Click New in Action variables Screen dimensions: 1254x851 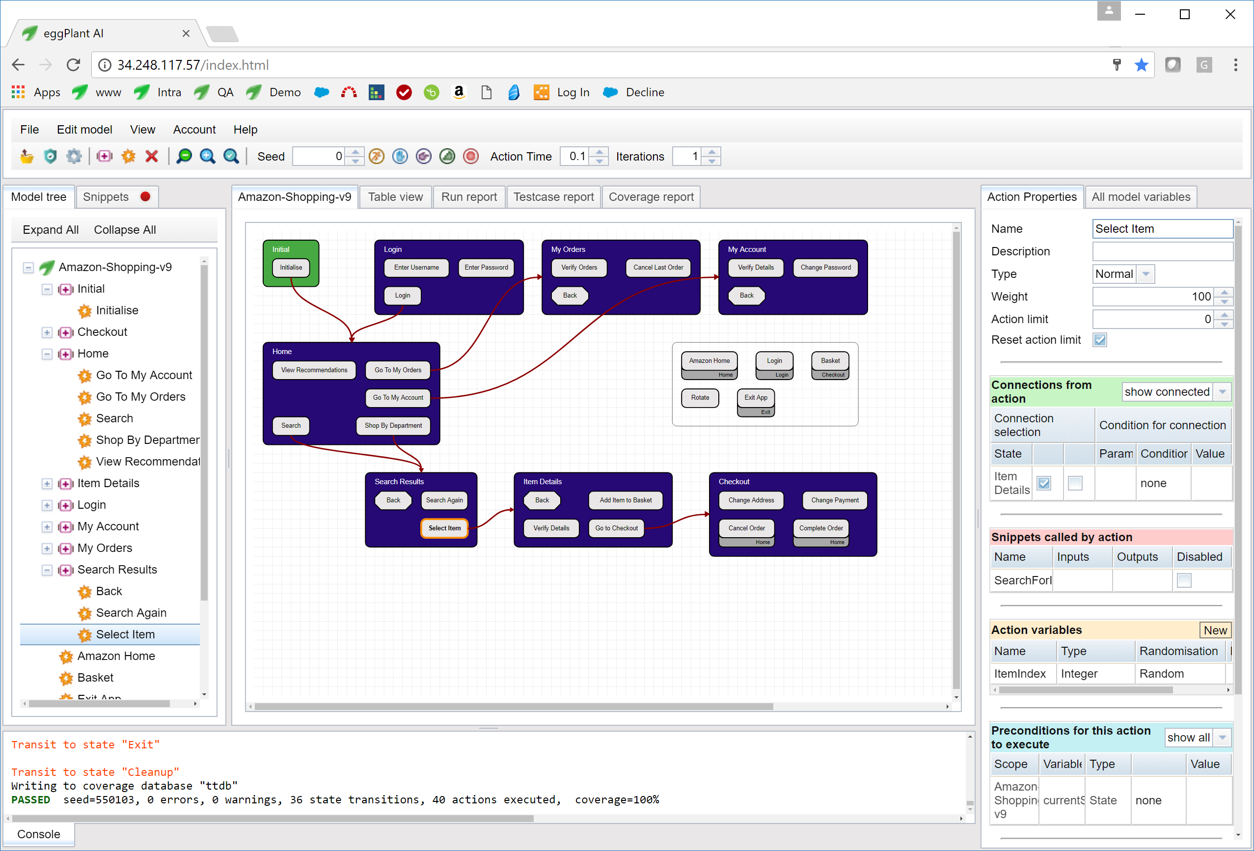pos(1215,631)
